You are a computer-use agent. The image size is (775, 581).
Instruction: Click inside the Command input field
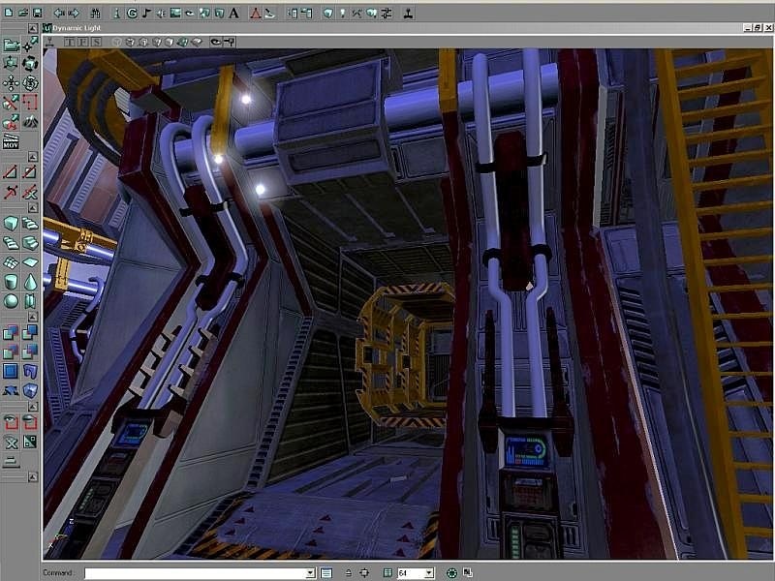click(196, 573)
